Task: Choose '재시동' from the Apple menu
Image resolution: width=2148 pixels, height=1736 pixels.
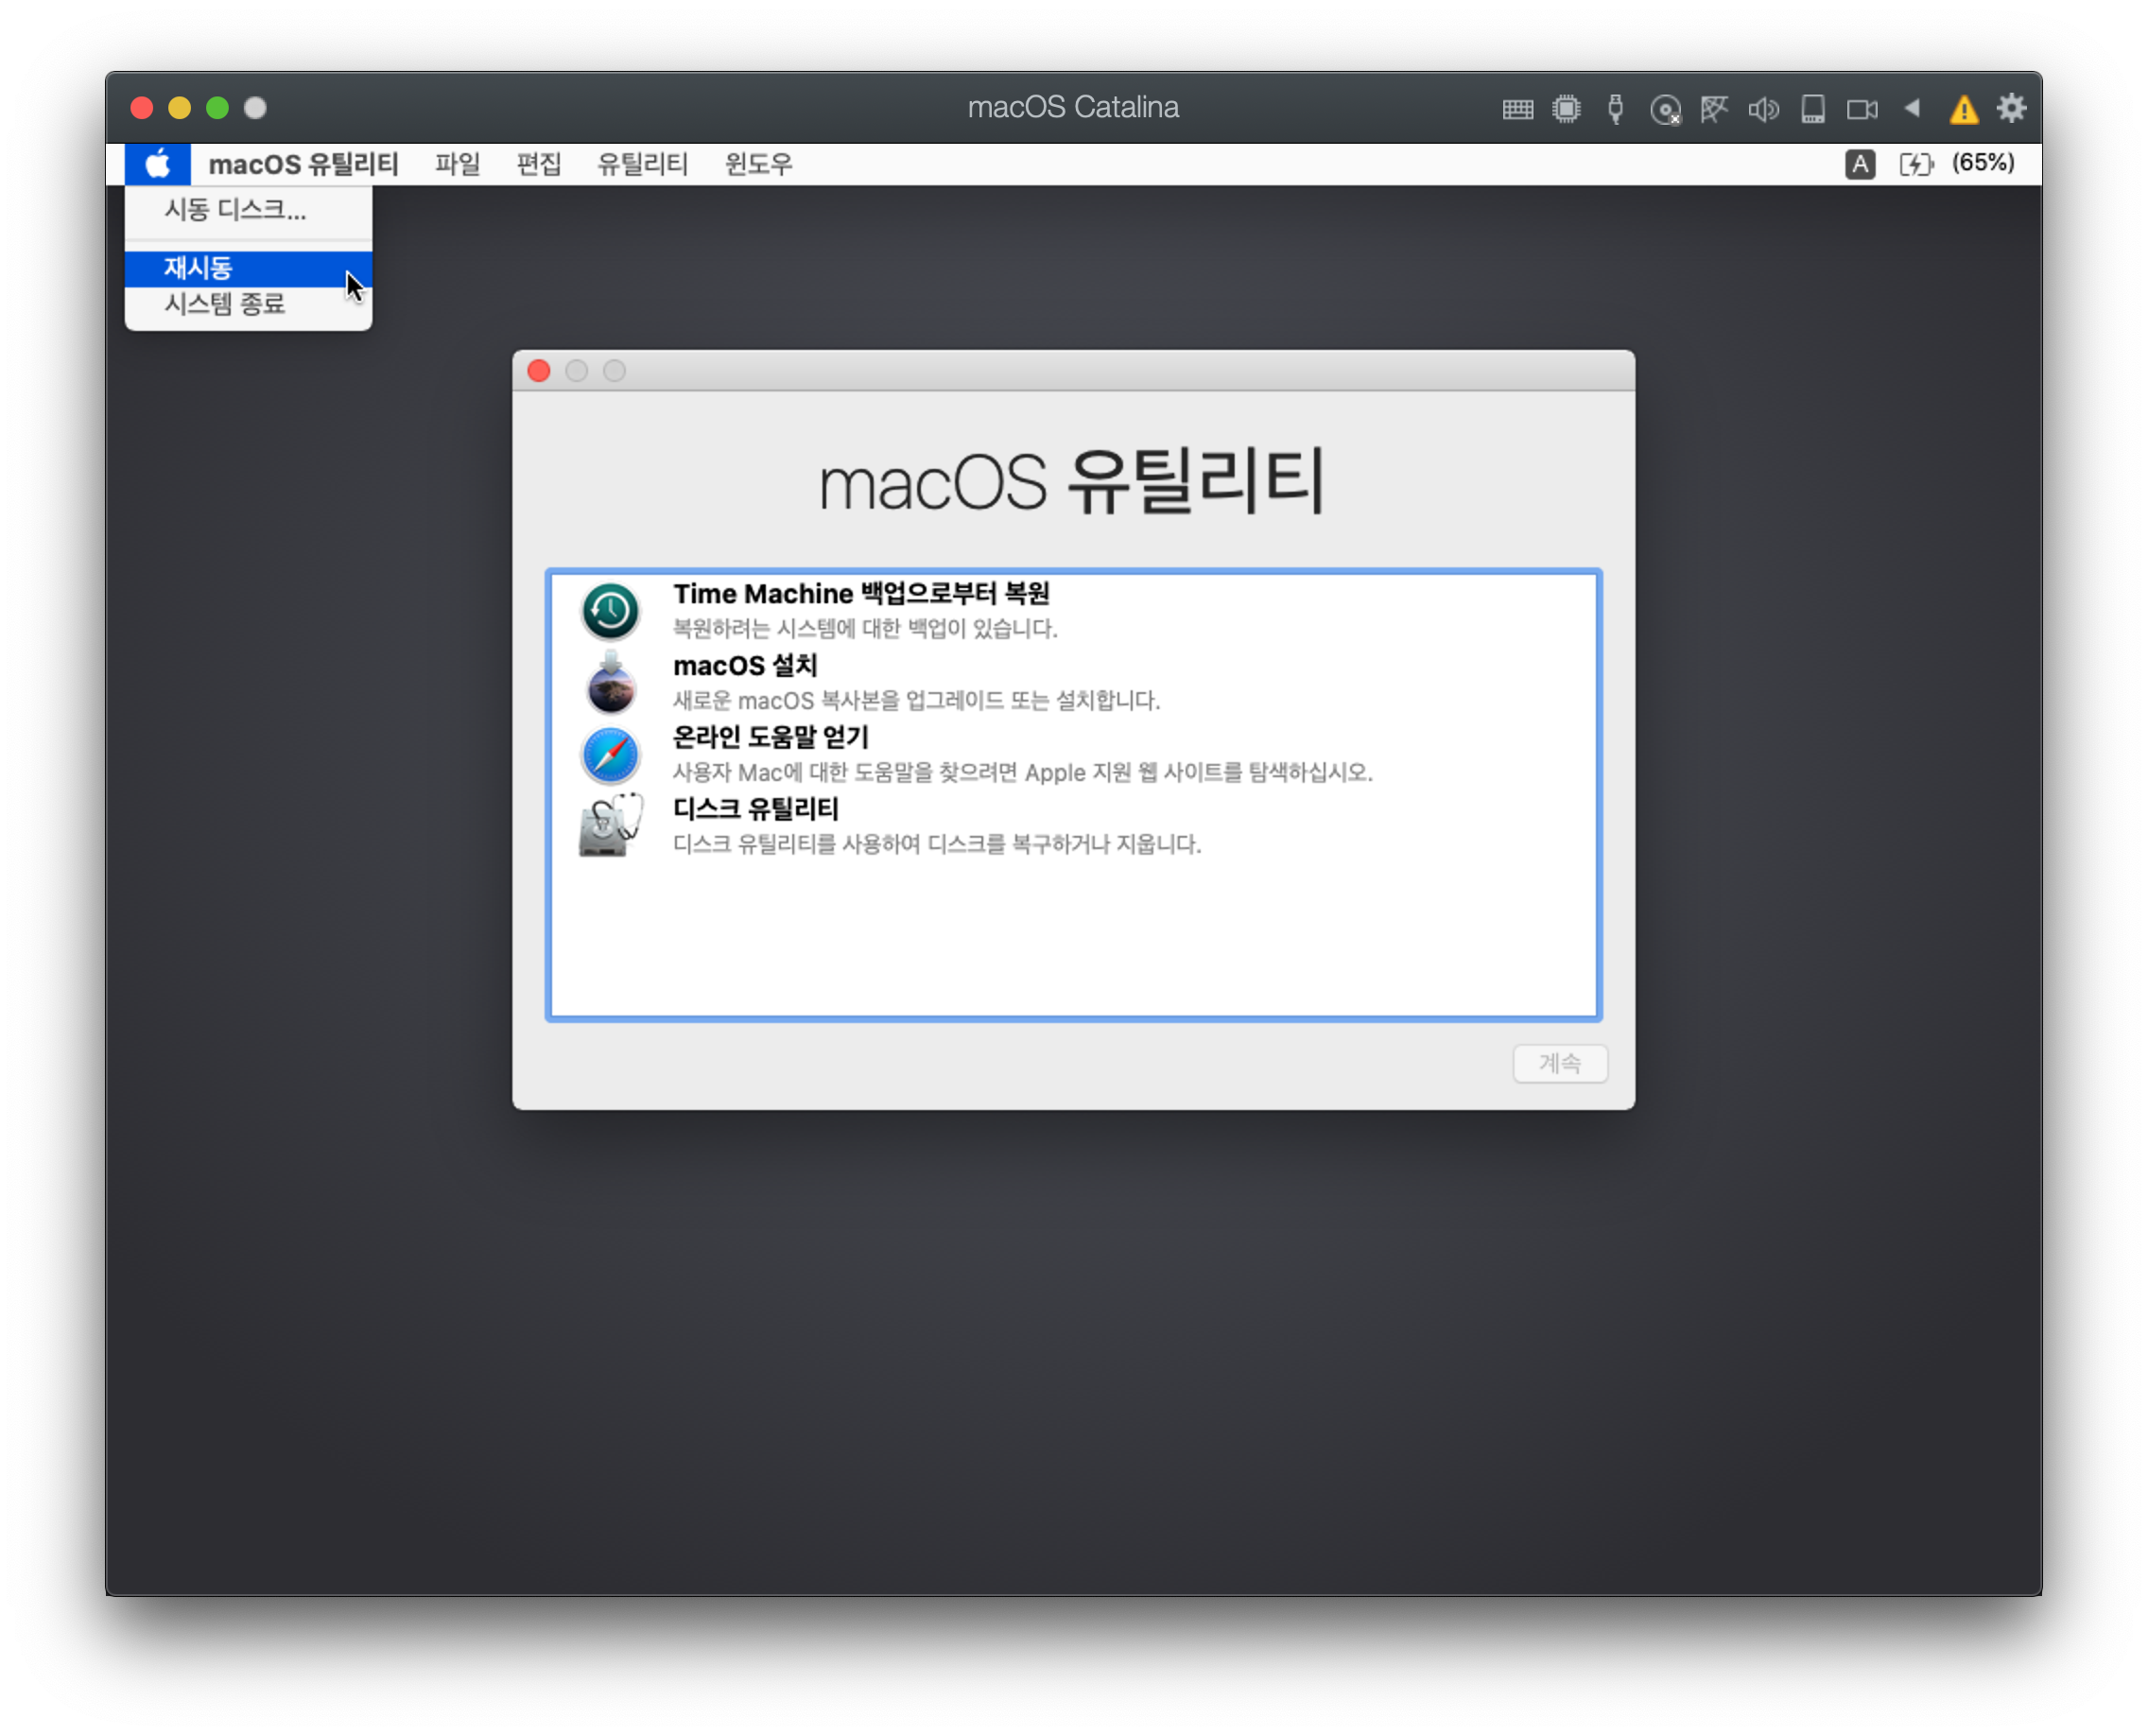Action: [x=248, y=268]
